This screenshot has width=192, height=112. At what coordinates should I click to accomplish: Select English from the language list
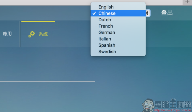tap(118, 7)
